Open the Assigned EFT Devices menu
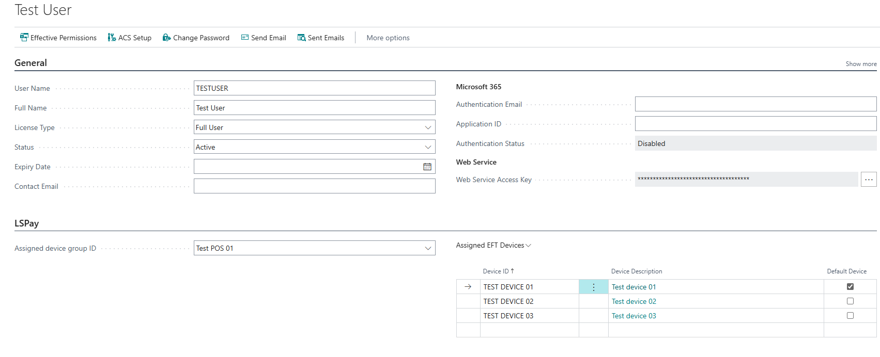 (x=493, y=246)
